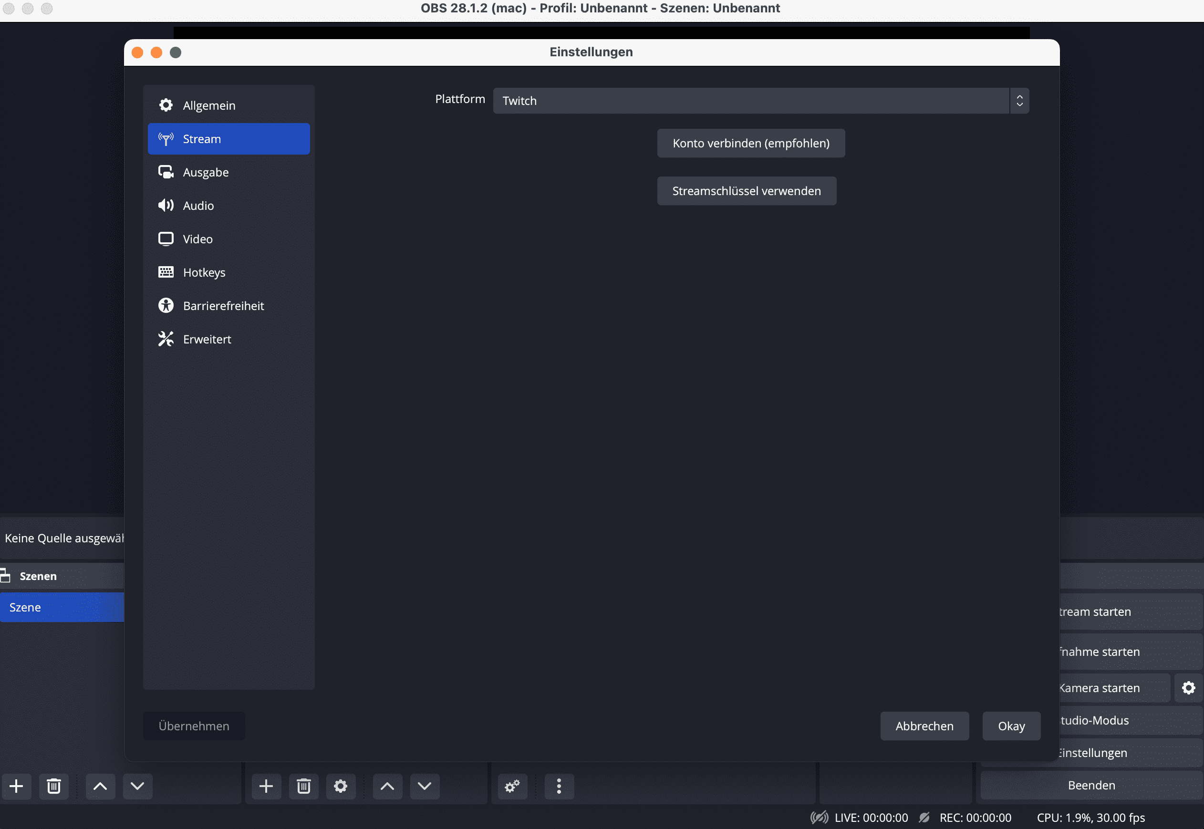Show the Barrierefreiheit settings

coord(228,306)
